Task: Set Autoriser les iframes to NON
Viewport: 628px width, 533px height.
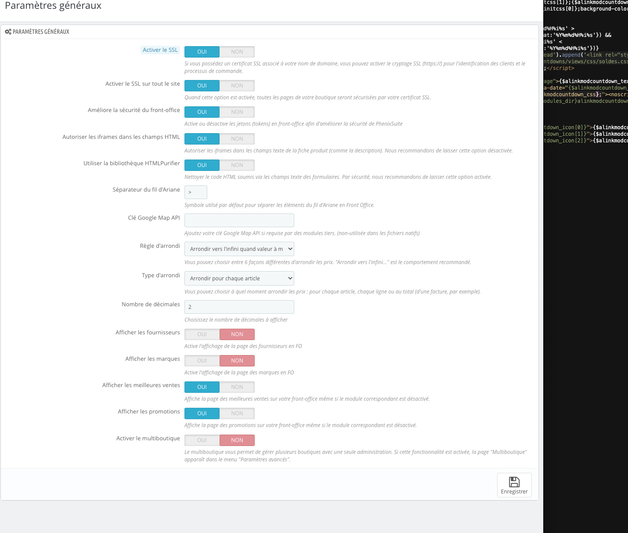Action: click(x=237, y=139)
